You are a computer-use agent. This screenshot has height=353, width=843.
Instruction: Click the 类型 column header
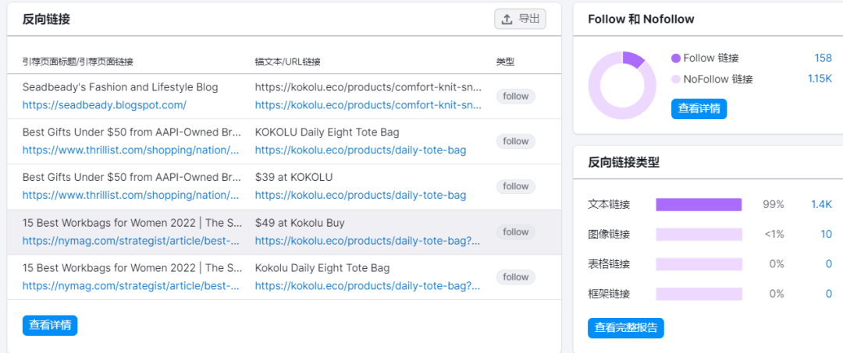click(x=505, y=62)
